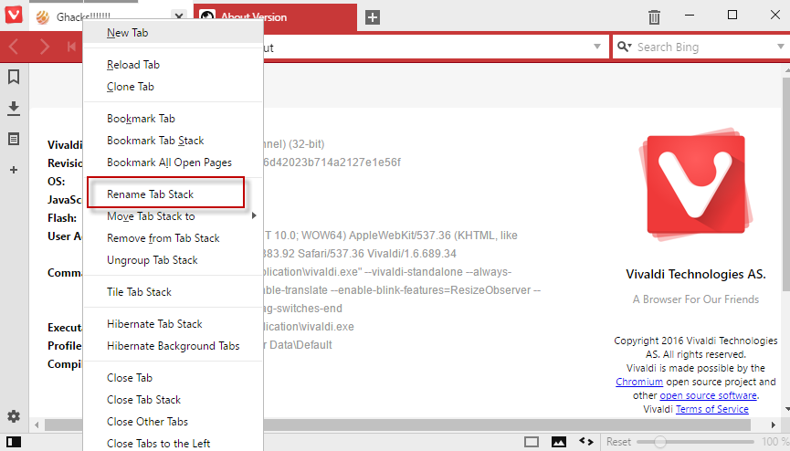The image size is (790, 451).
Task: Click the Flash: label
Action: [x=62, y=218]
